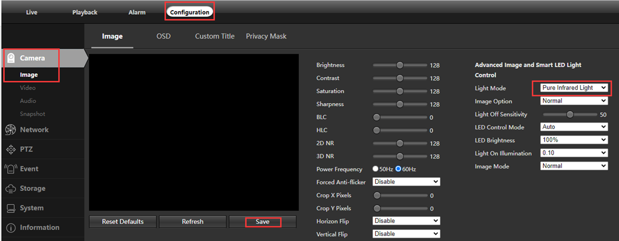This screenshot has width=619, height=241.
Task: Click the Camera icon in sidebar
Action: tap(11, 58)
